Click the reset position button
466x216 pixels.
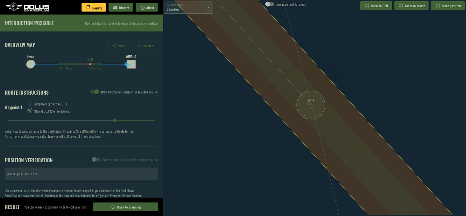coord(448,6)
